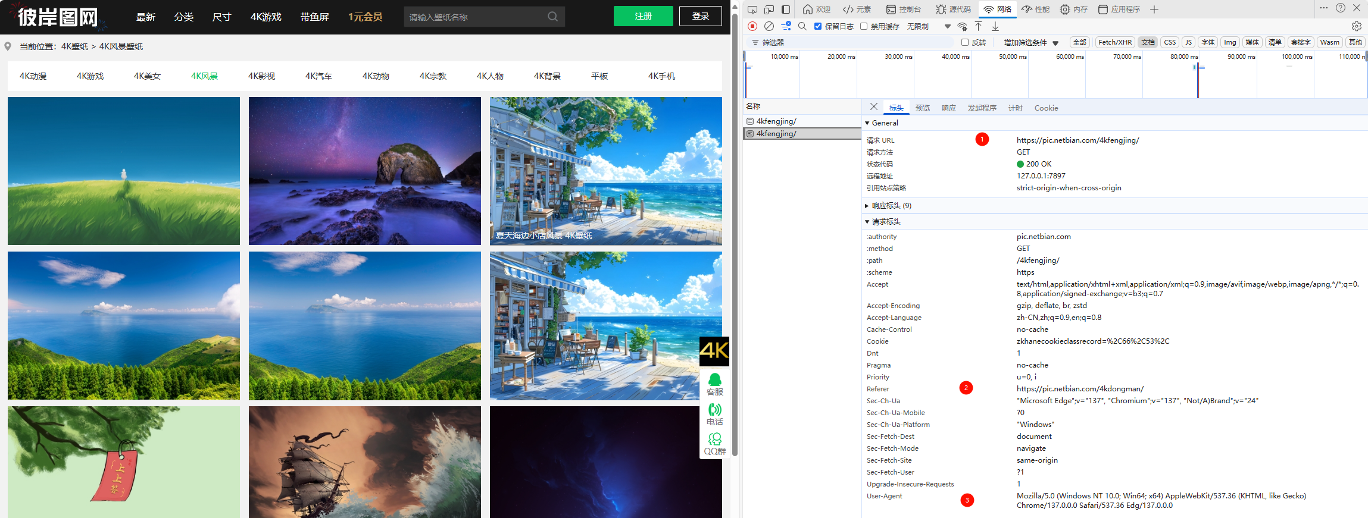Click 客服 customer service icon

tap(714, 384)
